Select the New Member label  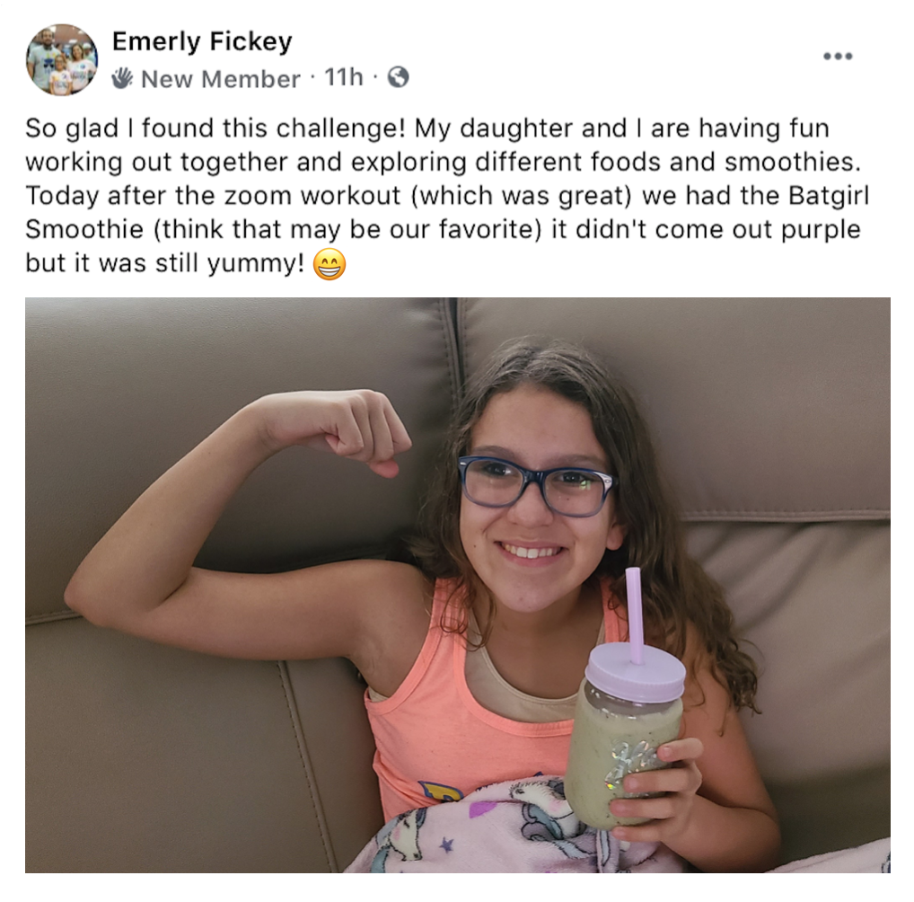(220, 79)
